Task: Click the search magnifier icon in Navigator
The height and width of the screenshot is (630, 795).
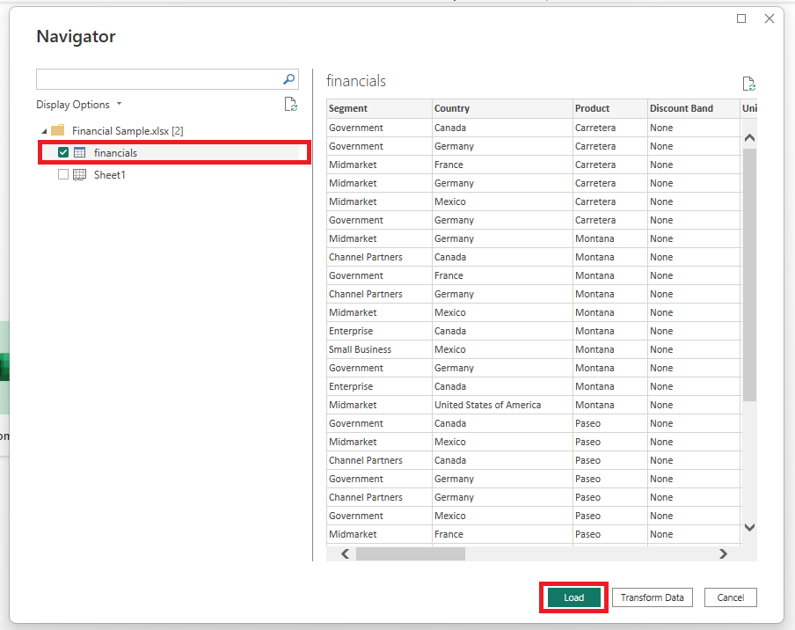Action: [x=288, y=79]
